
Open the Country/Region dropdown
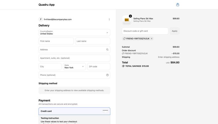[74, 32]
